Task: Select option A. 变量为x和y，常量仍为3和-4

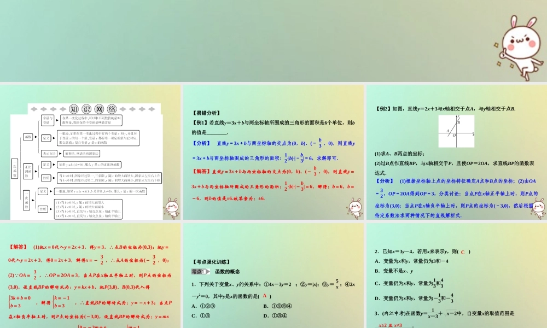Action: [412, 261]
